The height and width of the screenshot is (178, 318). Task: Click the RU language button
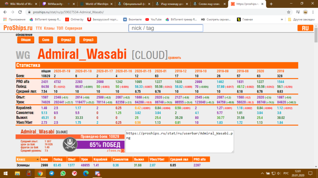(x=305, y=28)
